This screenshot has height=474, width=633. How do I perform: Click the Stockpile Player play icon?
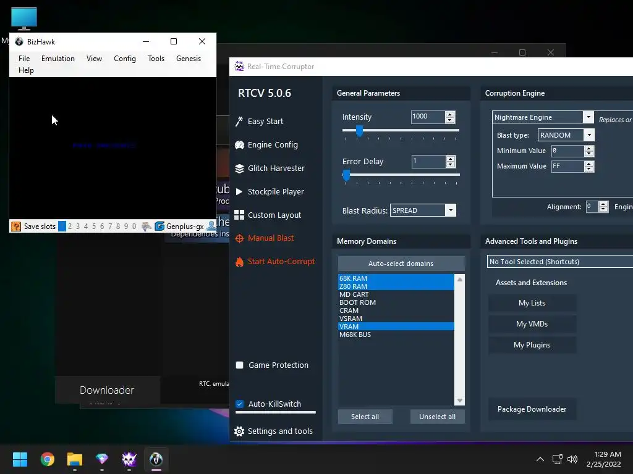tap(239, 191)
